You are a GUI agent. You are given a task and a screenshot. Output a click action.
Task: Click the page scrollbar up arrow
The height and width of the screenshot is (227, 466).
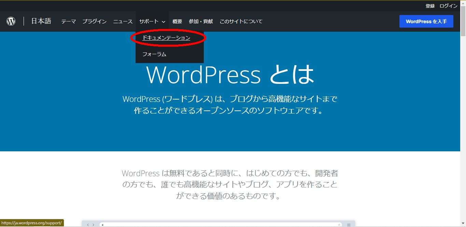[x=463, y=3]
